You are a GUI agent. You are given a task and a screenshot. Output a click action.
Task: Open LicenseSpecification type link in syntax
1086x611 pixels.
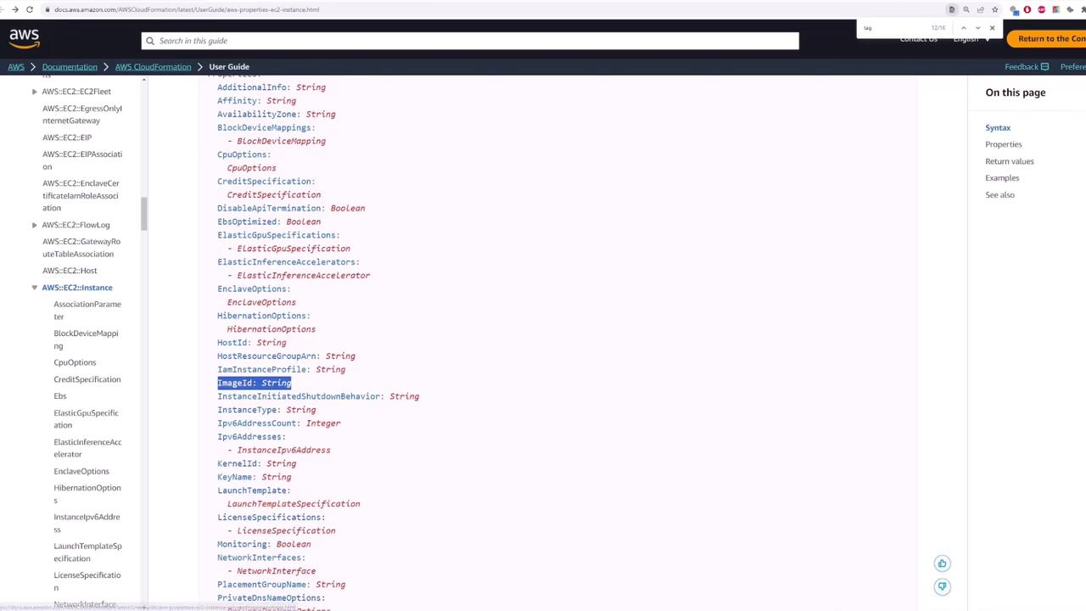click(x=286, y=531)
